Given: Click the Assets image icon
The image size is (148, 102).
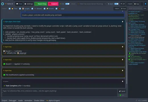Looking at the screenshot, I should pyautogui.click(x=47, y=8).
